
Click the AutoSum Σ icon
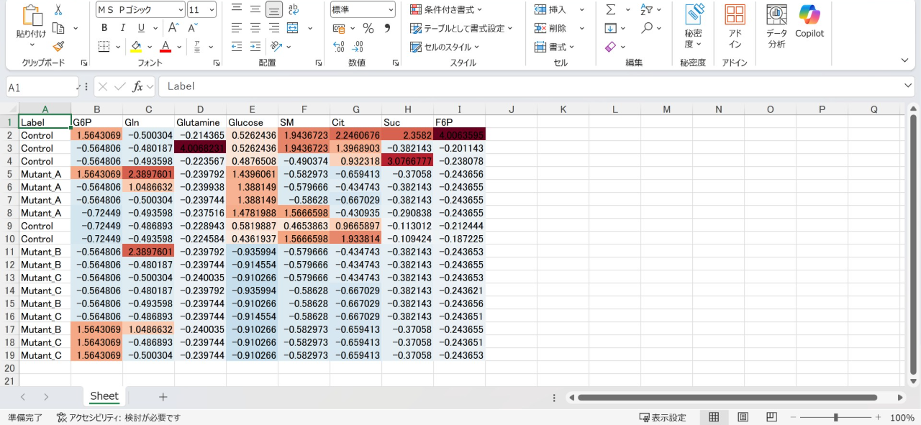point(612,9)
